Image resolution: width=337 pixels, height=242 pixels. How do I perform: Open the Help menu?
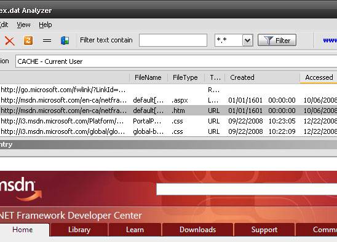46,25
